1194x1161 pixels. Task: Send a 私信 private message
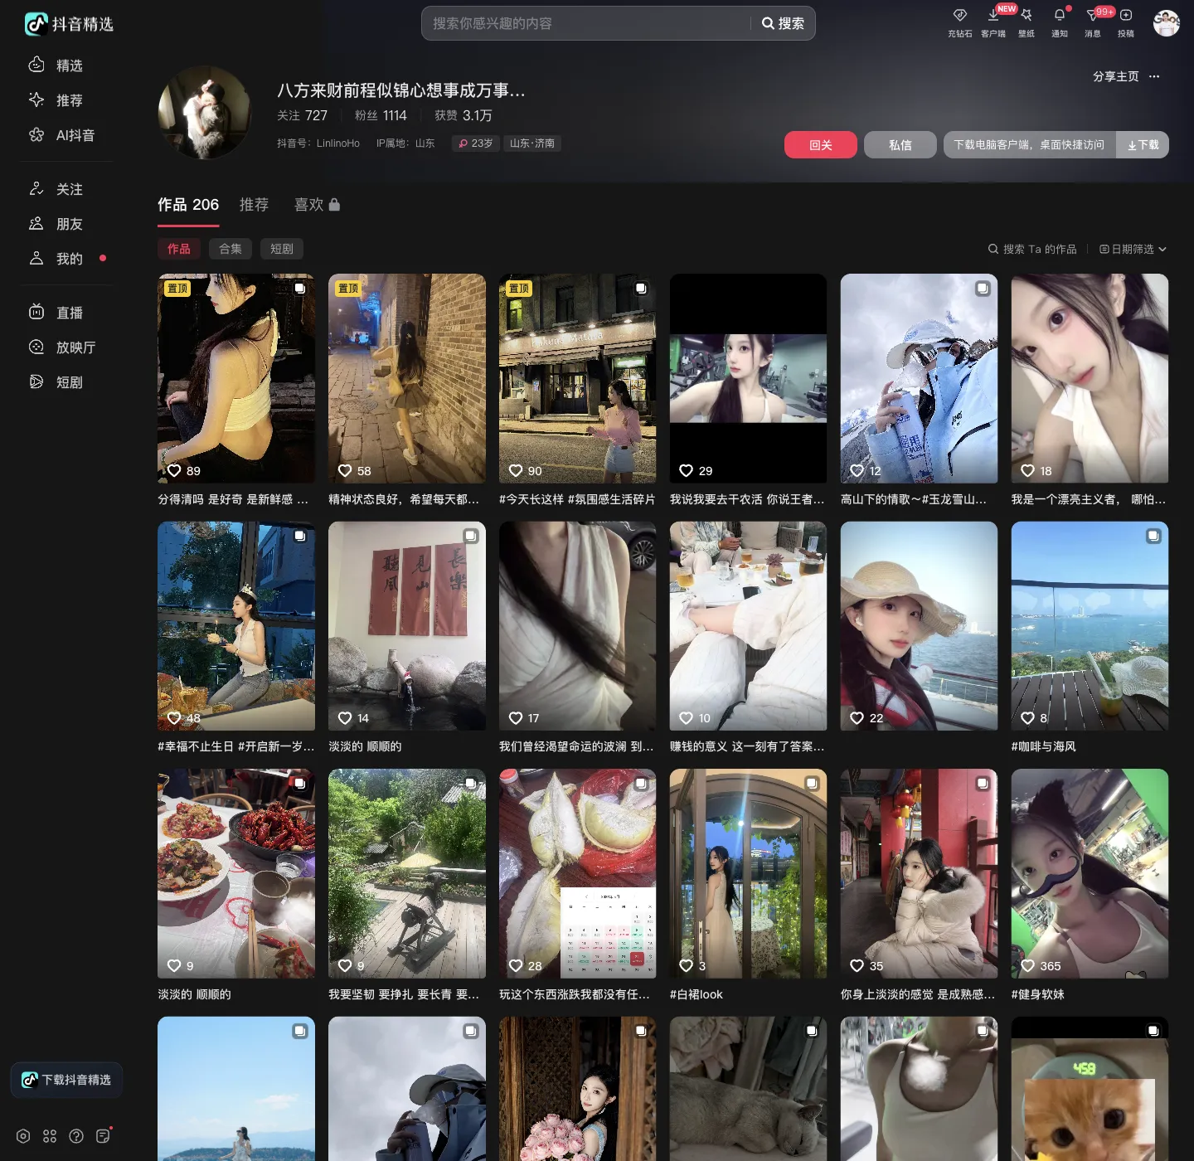(900, 144)
